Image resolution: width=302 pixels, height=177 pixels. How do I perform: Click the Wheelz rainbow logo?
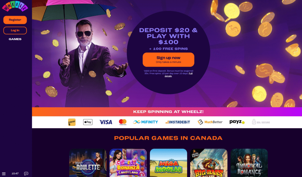(x=15, y=6)
